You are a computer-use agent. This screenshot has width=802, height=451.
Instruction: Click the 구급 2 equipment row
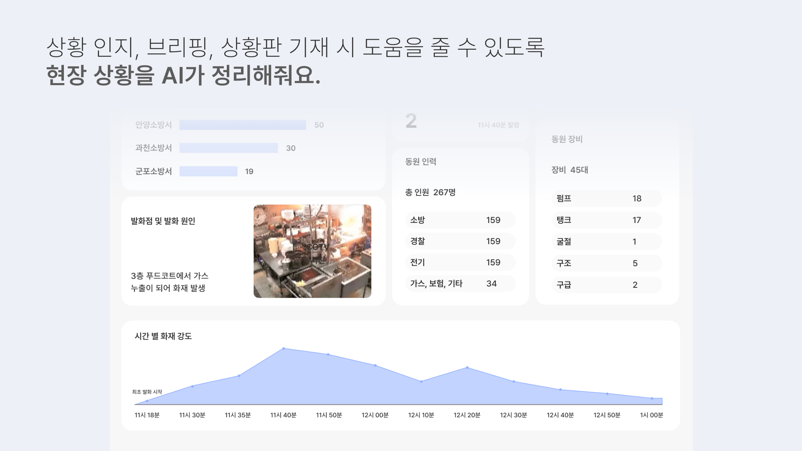pyautogui.click(x=606, y=285)
